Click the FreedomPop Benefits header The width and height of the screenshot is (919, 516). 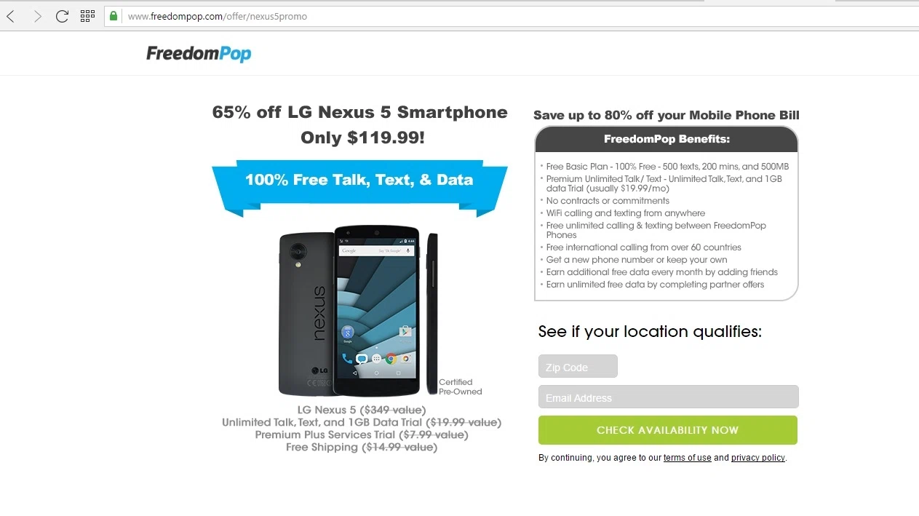tap(667, 139)
